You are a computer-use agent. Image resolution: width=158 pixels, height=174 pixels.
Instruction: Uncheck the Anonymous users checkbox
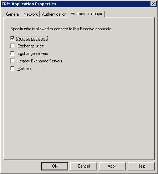tap(12, 39)
